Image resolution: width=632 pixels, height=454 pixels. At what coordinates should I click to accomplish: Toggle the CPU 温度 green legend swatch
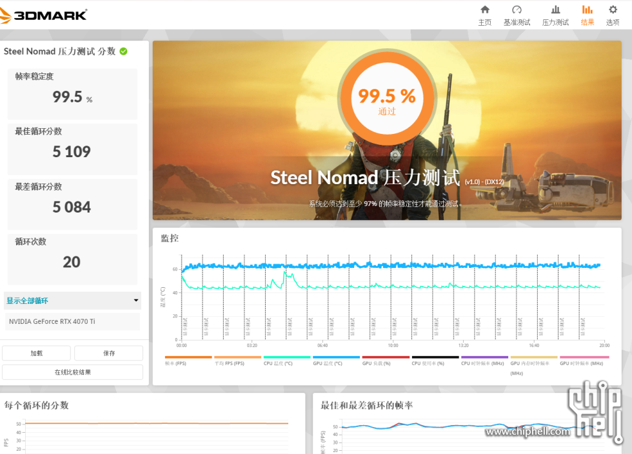pos(287,357)
